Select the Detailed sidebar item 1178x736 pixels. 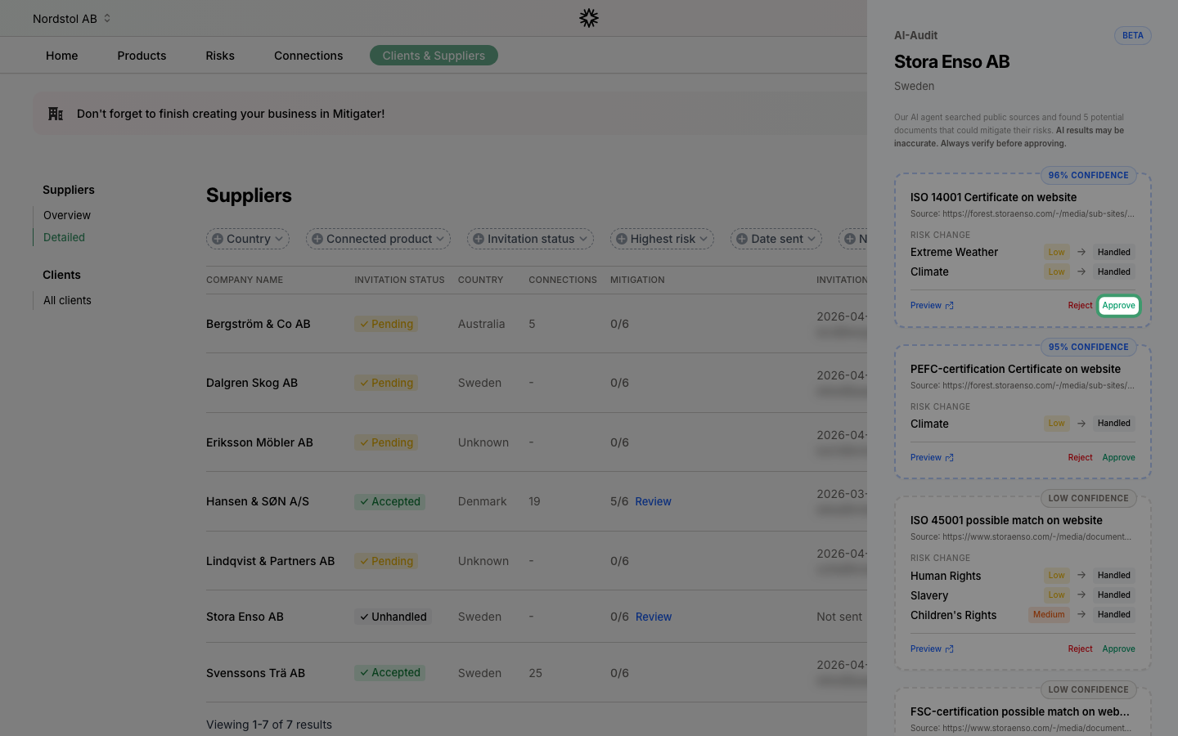(x=64, y=237)
